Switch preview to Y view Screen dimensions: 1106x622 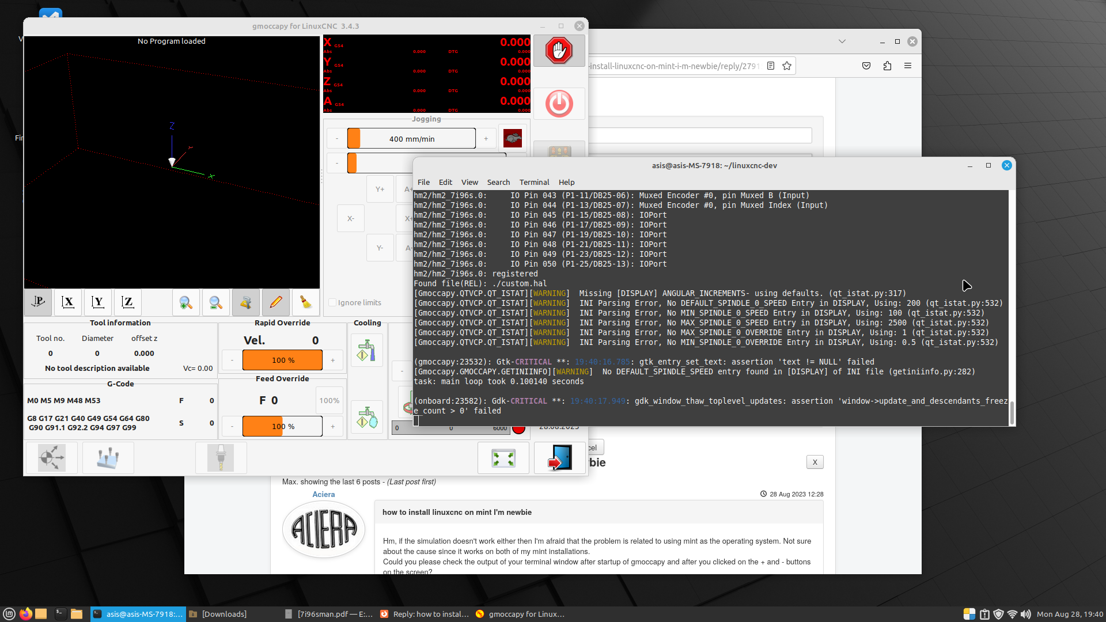click(98, 302)
